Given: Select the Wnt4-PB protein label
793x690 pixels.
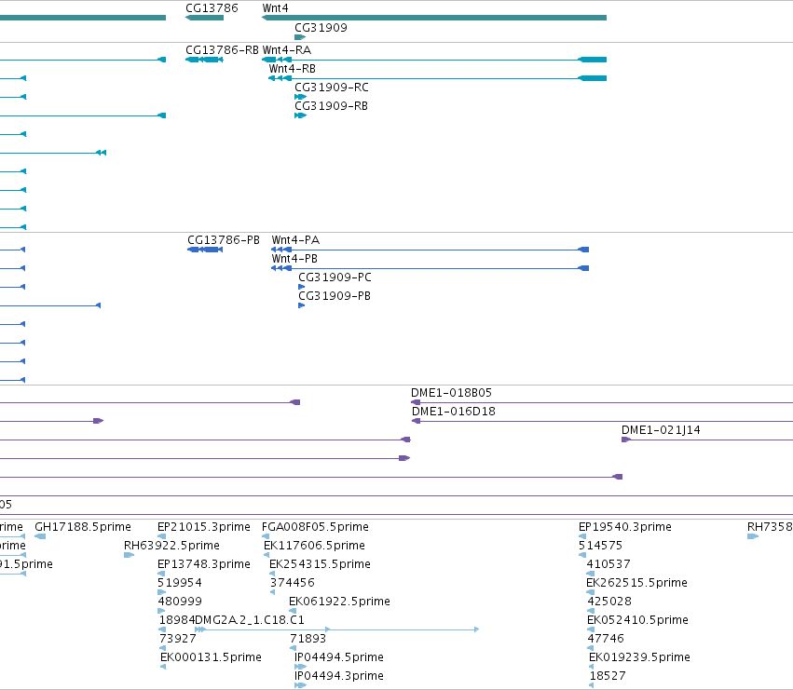Looking at the screenshot, I should tap(294, 259).
